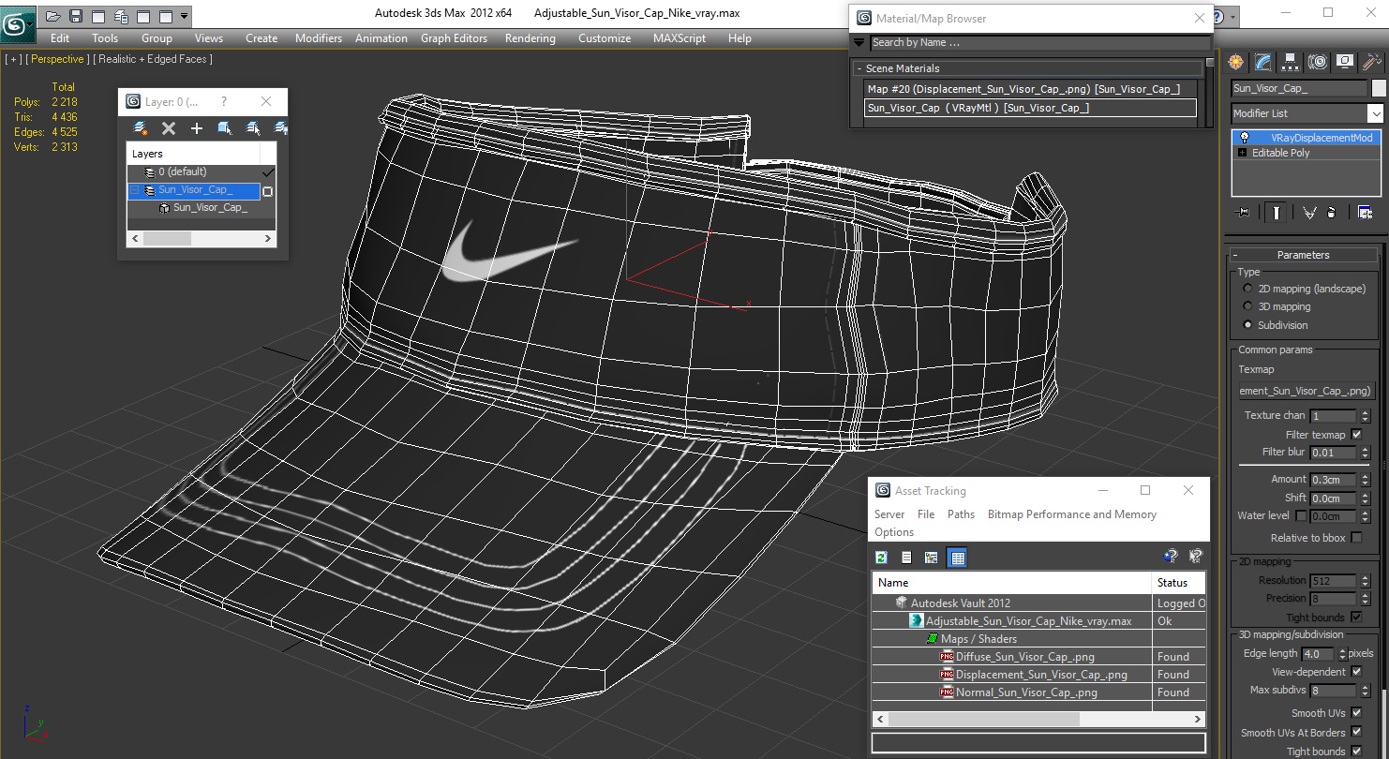Image resolution: width=1389 pixels, height=759 pixels.
Task: Click the light bulb icon beside VRayDisplacementMod
Action: pyautogui.click(x=1245, y=138)
